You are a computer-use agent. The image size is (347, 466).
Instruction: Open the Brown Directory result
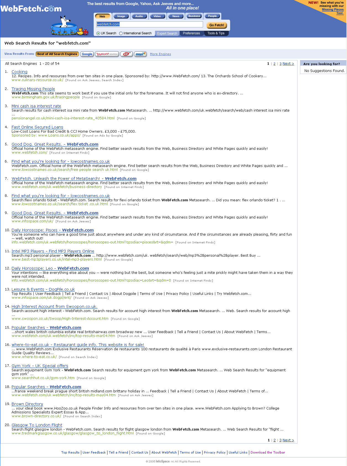[x=27, y=404]
